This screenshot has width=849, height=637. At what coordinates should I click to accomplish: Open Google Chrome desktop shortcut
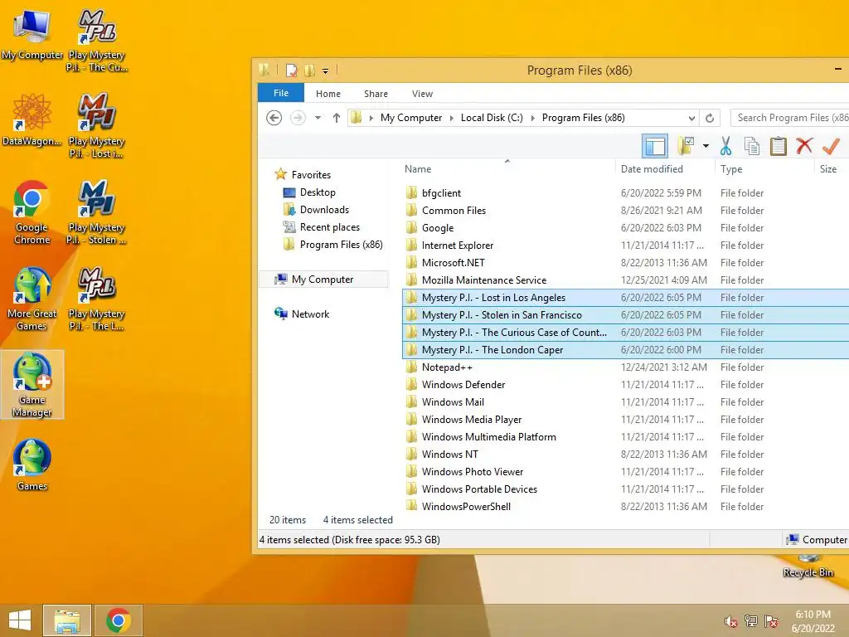[32, 212]
